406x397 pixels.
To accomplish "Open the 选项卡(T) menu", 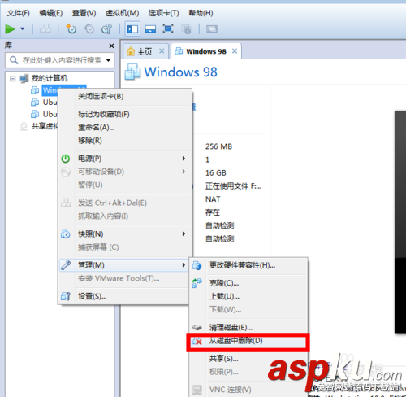I will 163,13.
